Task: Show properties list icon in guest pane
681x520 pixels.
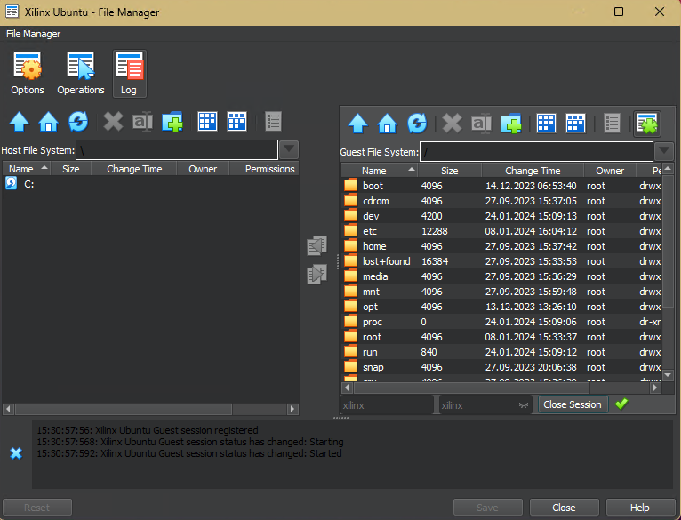Action: (612, 124)
